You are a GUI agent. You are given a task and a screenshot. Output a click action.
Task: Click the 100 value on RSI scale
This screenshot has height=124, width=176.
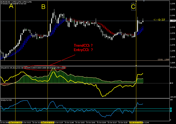(171, 100)
